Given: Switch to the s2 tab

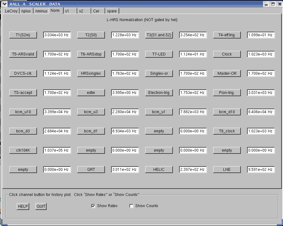Looking at the screenshot, I should 84,11.
